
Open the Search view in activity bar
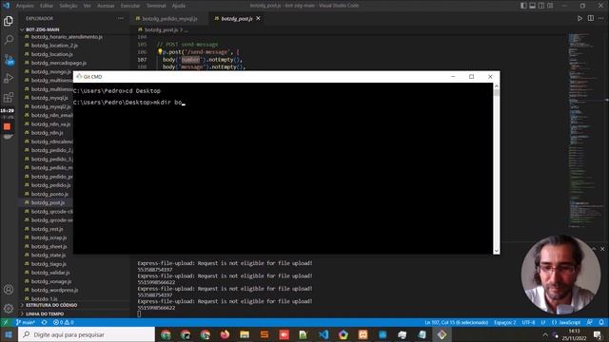pos(9,40)
